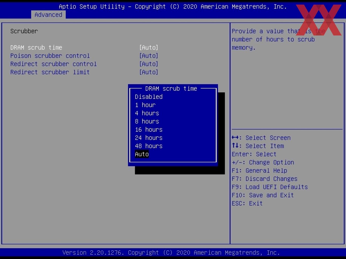Select the Redirect scrubber limit setting
This screenshot has width=346, height=259.
pyautogui.click(x=50, y=72)
